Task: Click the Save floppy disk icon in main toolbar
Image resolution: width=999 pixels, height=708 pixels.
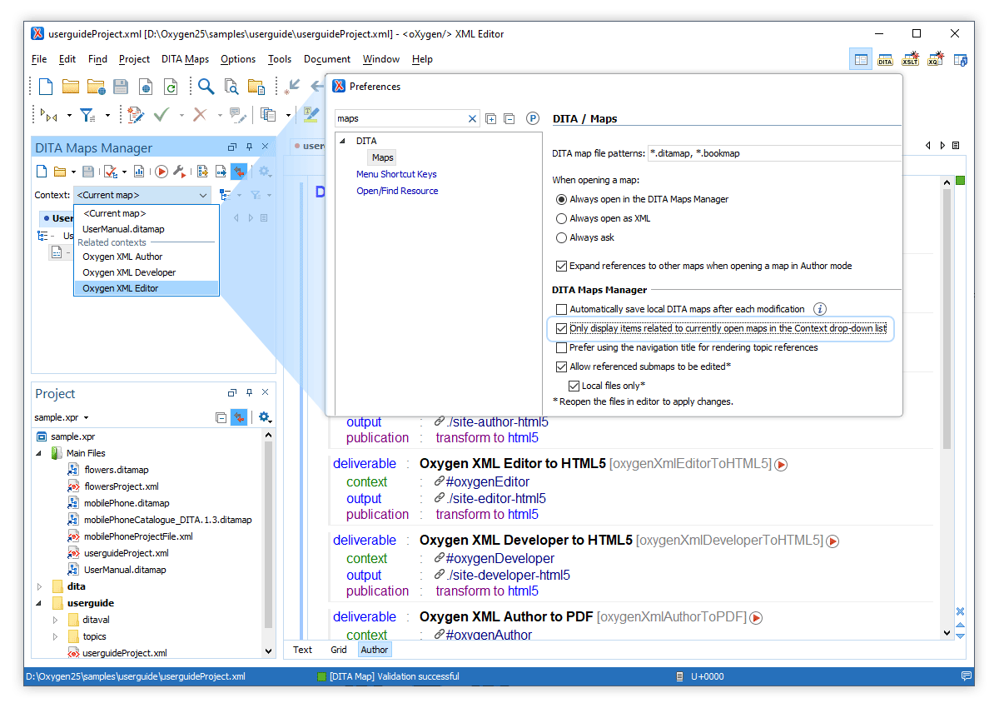Action: 121,86
